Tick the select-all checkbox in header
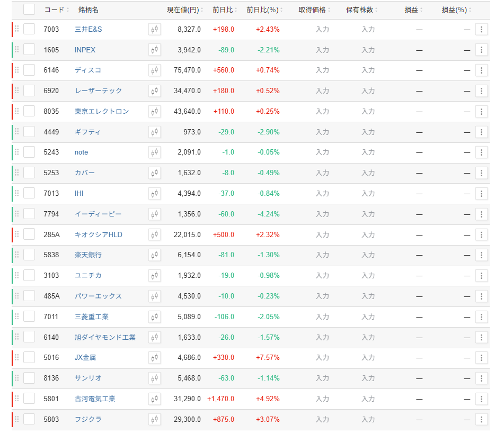This screenshot has height=434, width=495. (x=29, y=10)
